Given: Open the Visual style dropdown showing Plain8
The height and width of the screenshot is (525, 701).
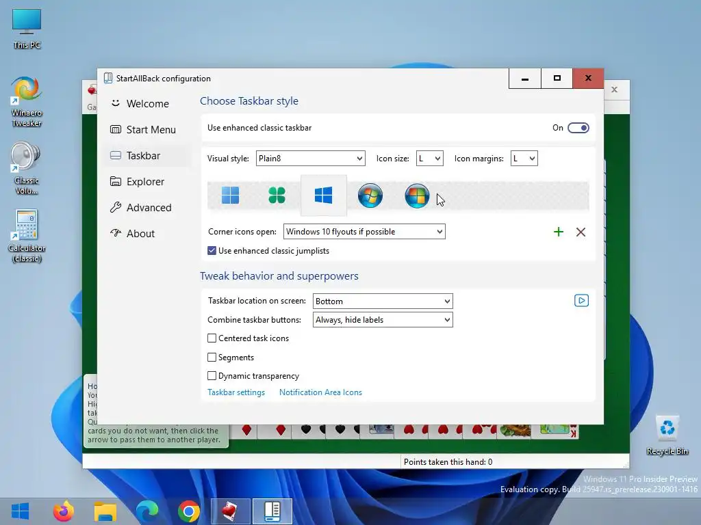Looking at the screenshot, I should tap(310, 158).
